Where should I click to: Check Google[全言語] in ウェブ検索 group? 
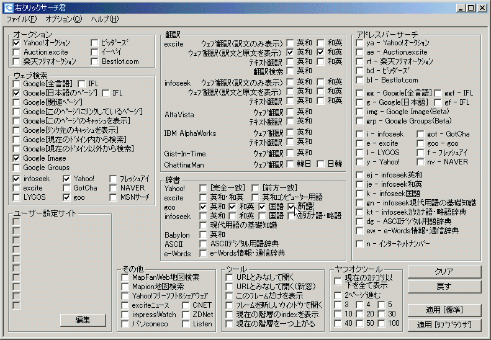pos(16,84)
